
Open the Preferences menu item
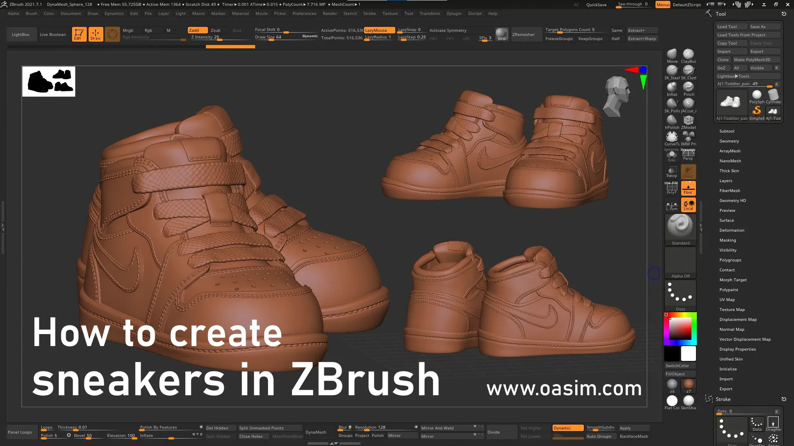pos(304,13)
